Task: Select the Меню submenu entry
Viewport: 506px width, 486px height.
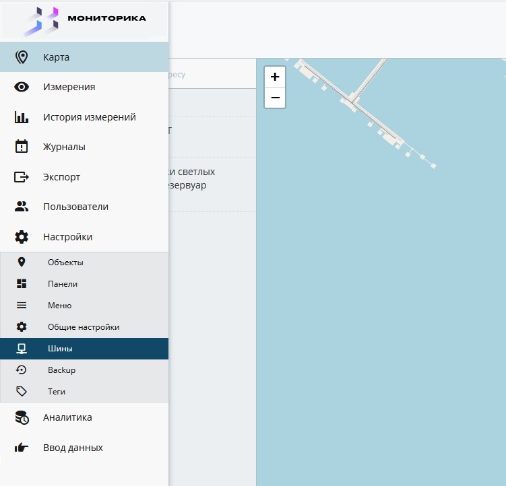Action: (59, 306)
